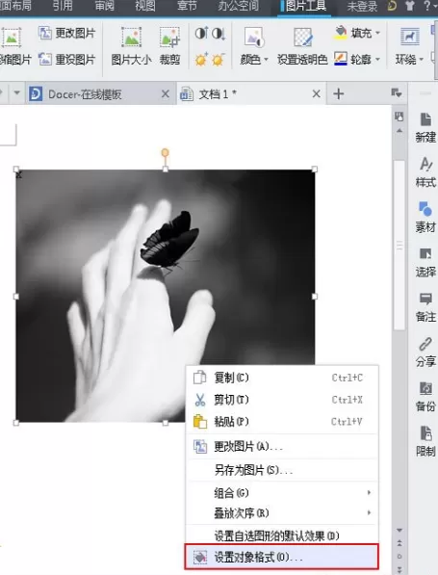Choose 设置自选图形的默认效果 menu item

[x=281, y=536]
